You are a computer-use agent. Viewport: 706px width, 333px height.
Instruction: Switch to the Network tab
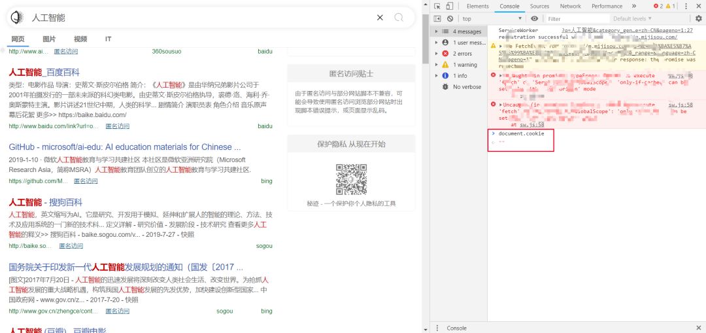pyautogui.click(x=571, y=7)
